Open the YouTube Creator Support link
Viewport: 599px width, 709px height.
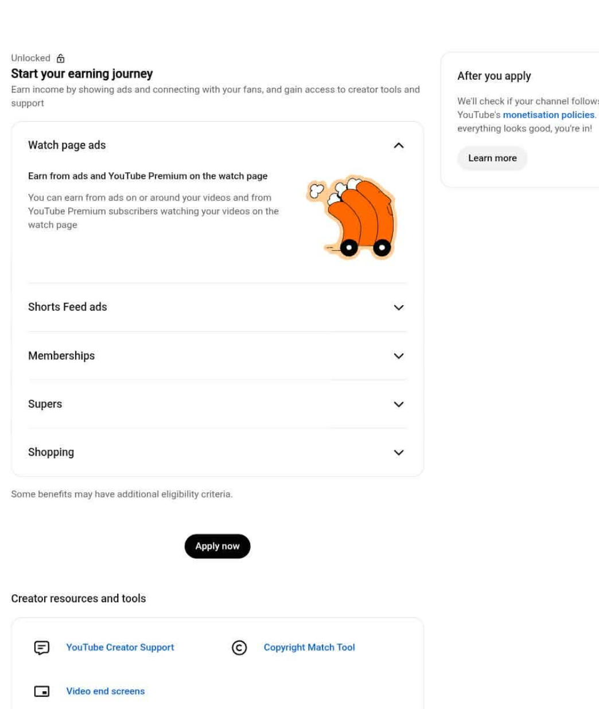pyautogui.click(x=120, y=647)
